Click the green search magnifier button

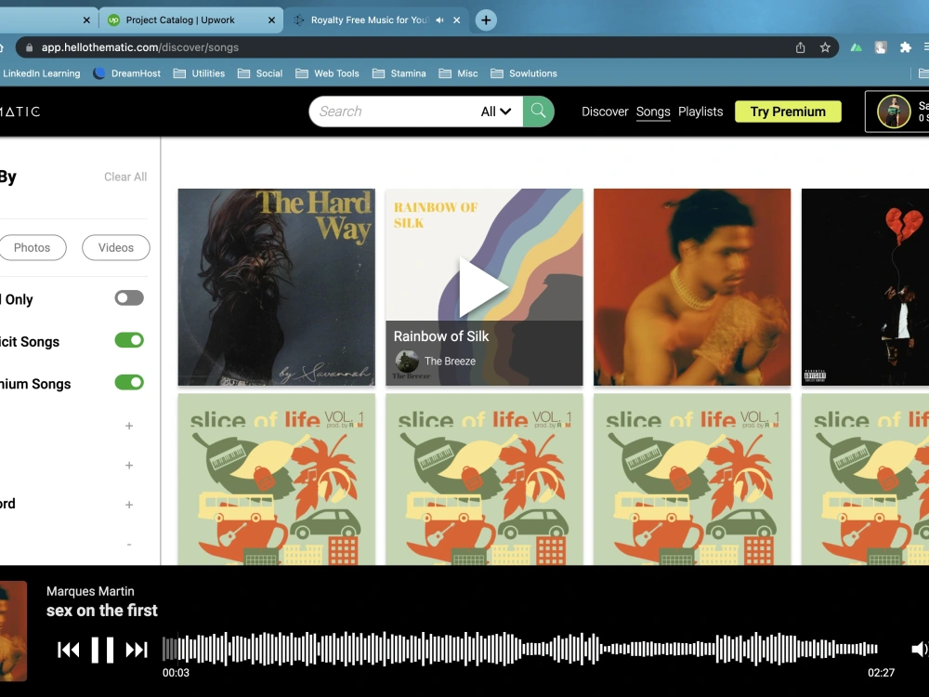538,111
